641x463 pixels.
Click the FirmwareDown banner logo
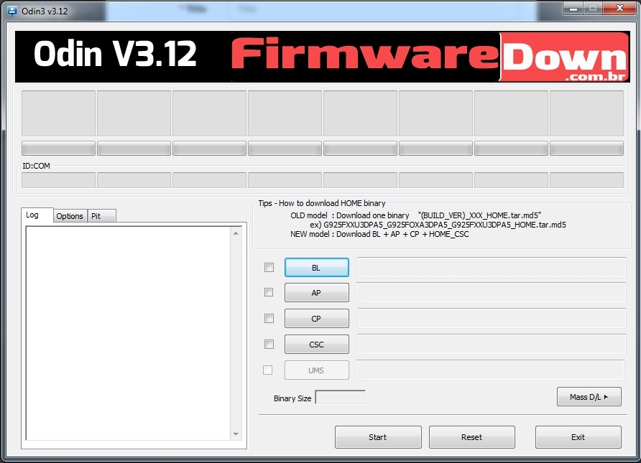tap(428, 57)
